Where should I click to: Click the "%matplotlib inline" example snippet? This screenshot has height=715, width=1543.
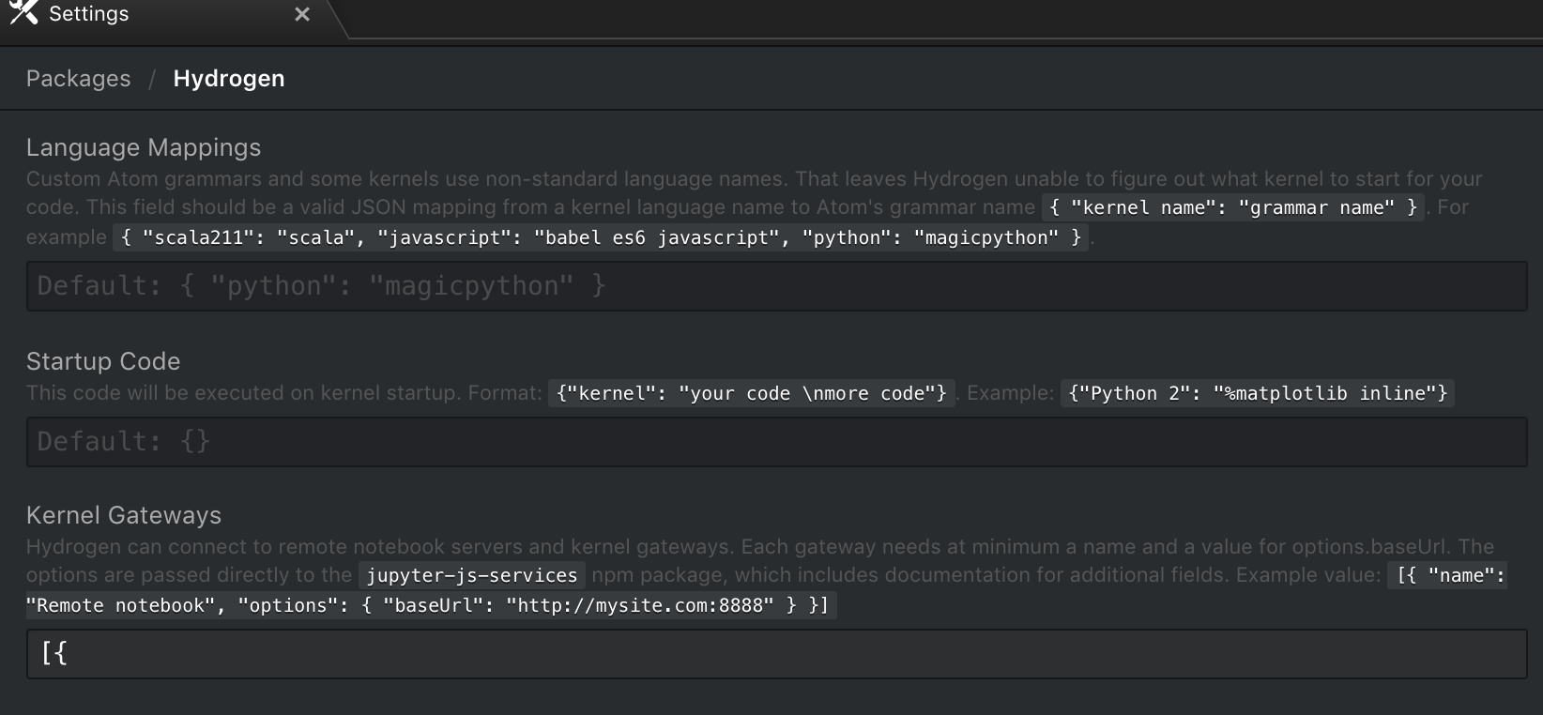click(x=1258, y=393)
